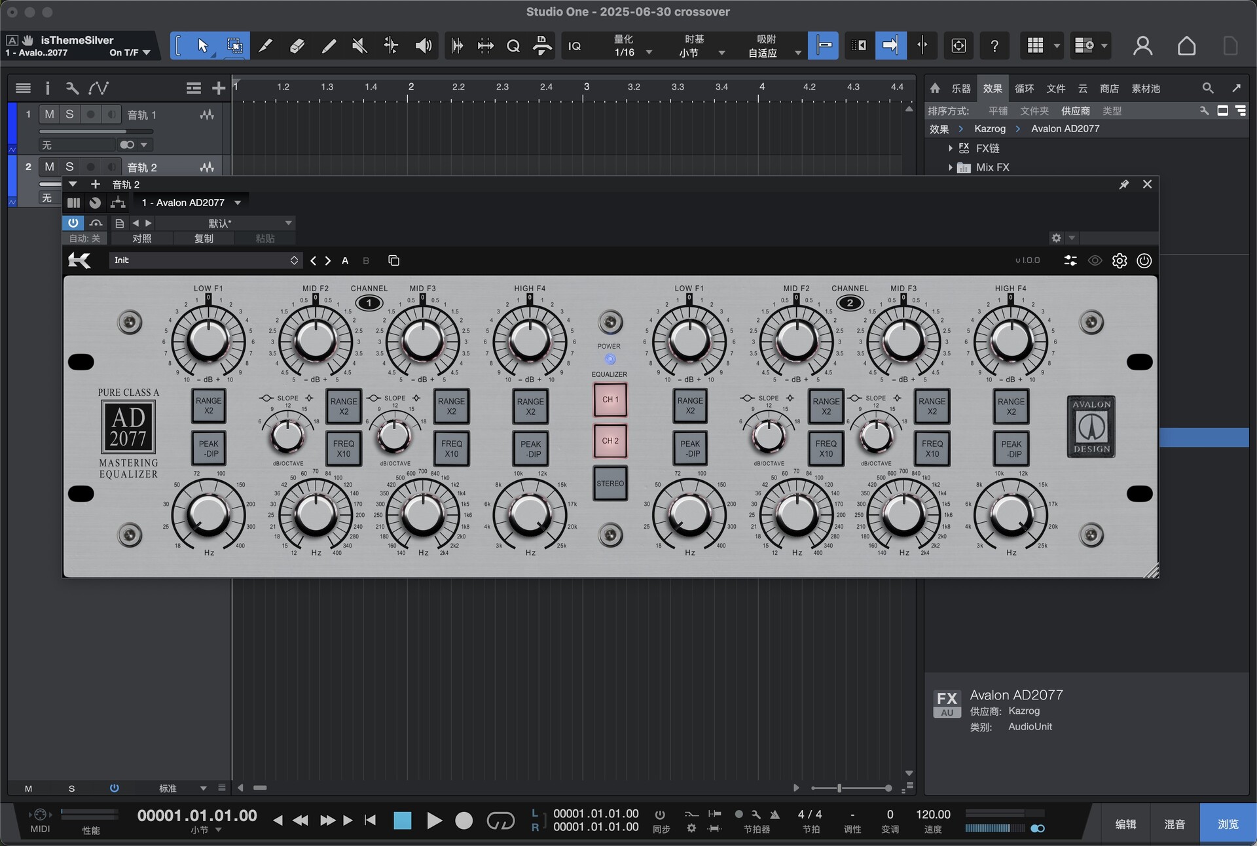This screenshot has width=1257, height=846.
Task: Click channel 1 LOW F1 RANGE X2
Action: (x=208, y=406)
